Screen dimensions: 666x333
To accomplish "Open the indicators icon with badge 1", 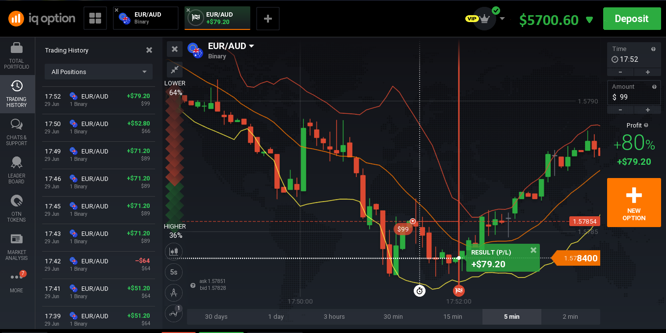I will (174, 313).
